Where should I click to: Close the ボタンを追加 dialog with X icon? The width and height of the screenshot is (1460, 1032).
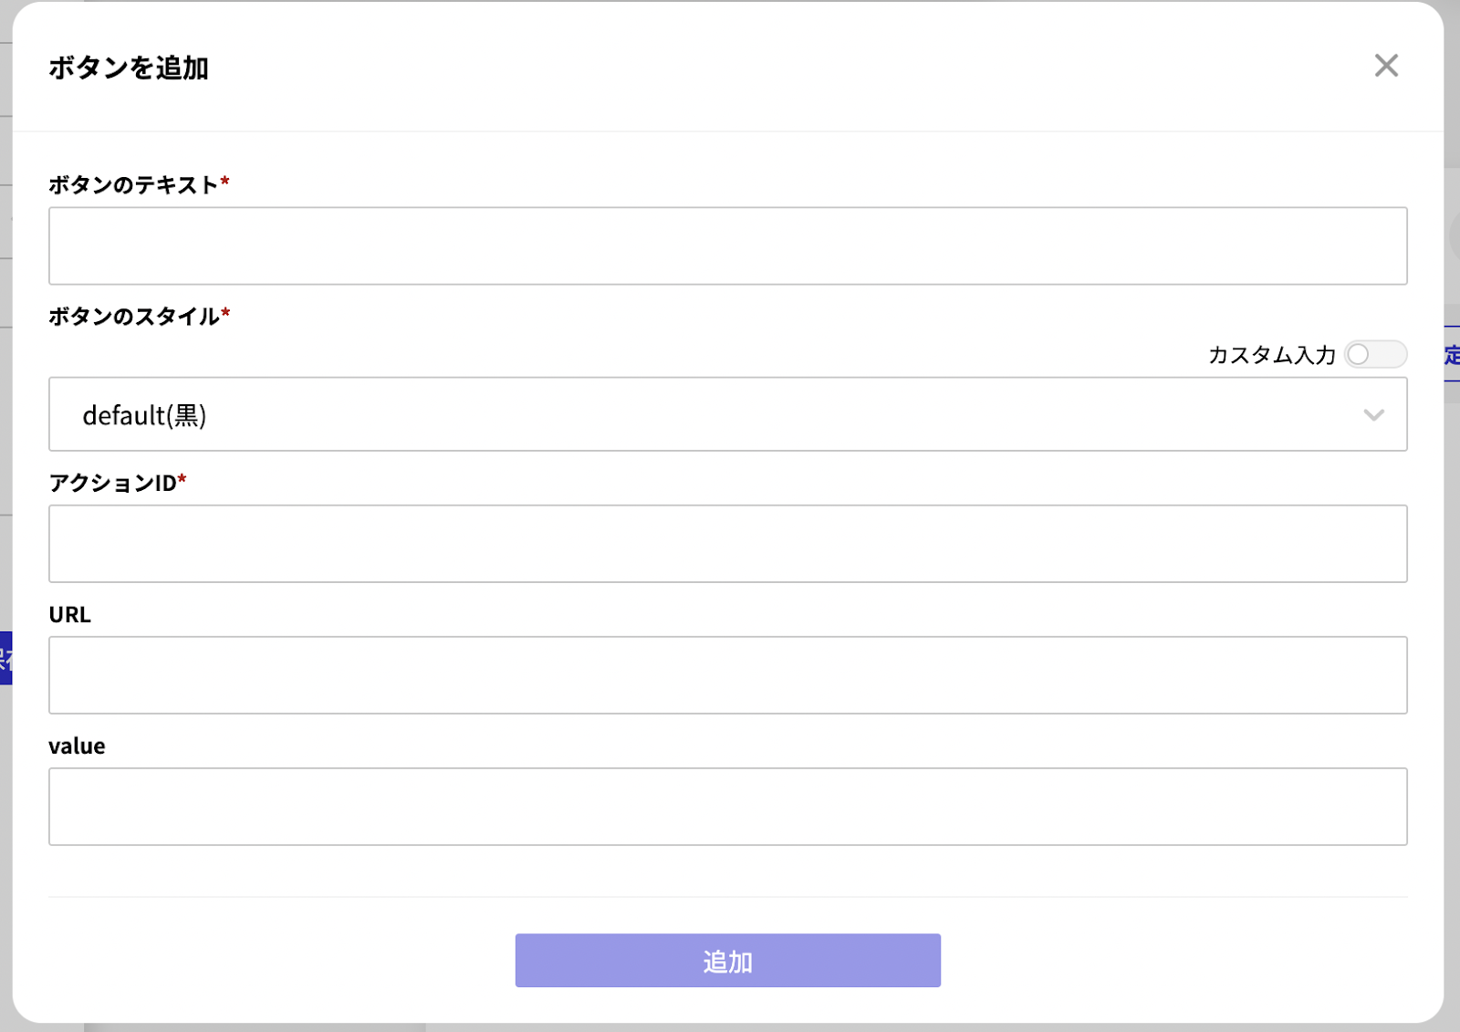(x=1386, y=66)
